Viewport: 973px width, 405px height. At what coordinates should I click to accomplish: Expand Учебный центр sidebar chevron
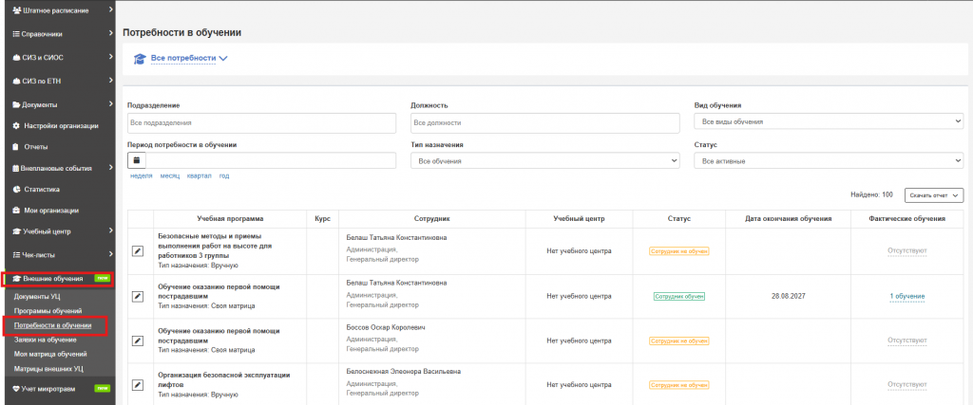[x=110, y=230]
